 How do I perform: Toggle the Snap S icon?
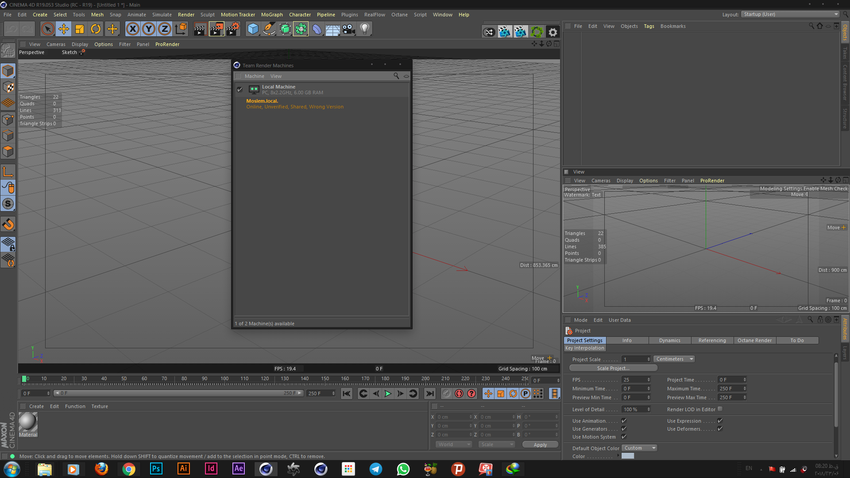pos(8,204)
